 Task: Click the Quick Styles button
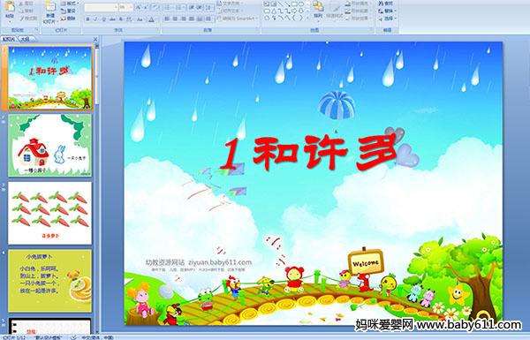coord(335,11)
